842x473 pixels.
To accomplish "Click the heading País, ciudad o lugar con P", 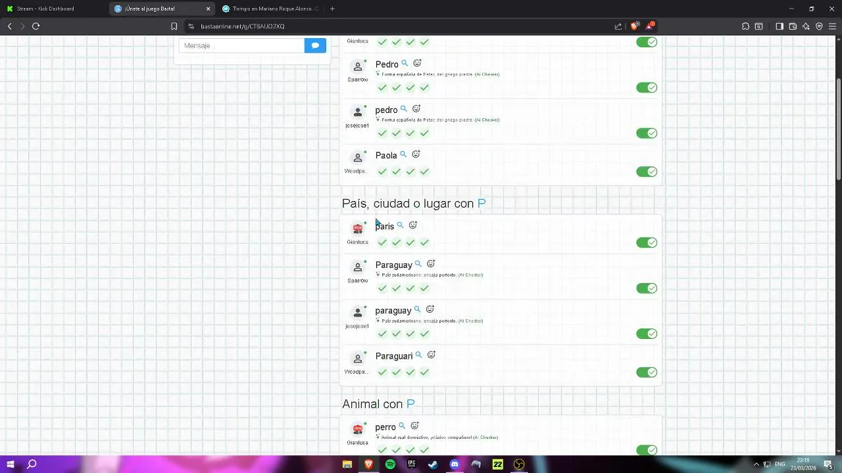I will 414,204.
